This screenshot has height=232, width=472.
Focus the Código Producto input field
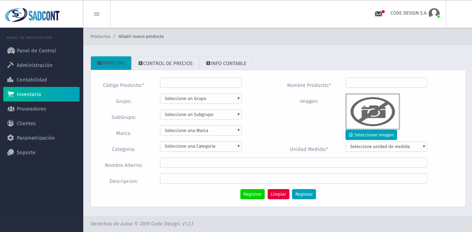tap(201, 83)
